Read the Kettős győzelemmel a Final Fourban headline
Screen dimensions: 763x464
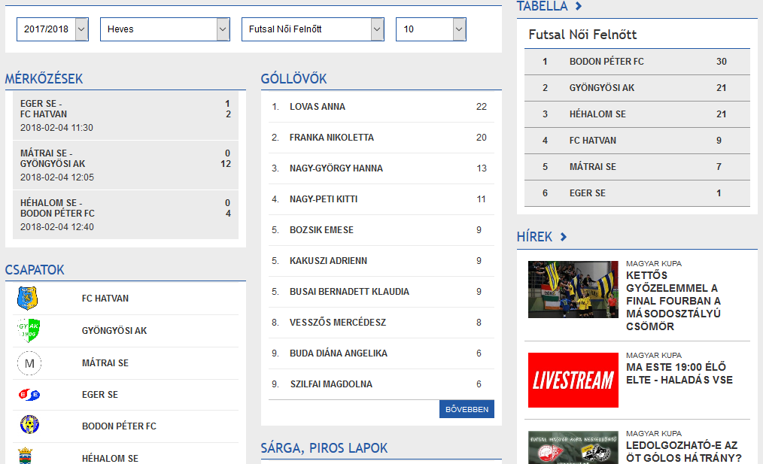[673, 301]
